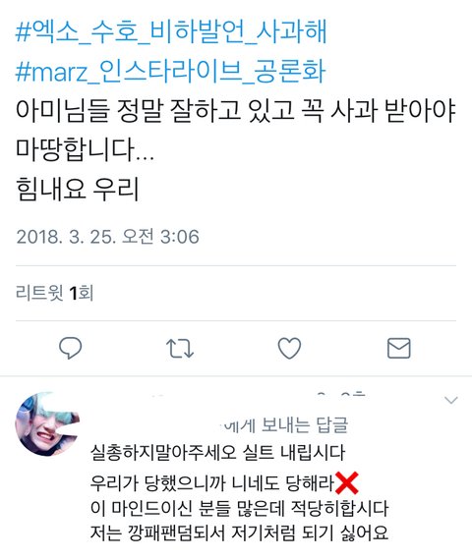Open hashtag #marz_인스타라이브_공론화

(x=170, y=71)
